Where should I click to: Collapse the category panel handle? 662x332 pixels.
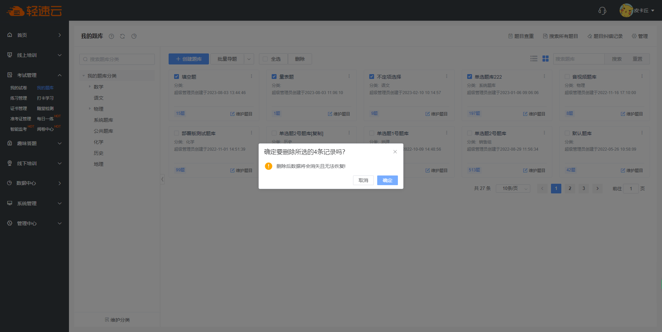(162, 179)
